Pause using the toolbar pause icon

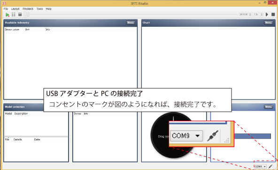click(14, 15)
